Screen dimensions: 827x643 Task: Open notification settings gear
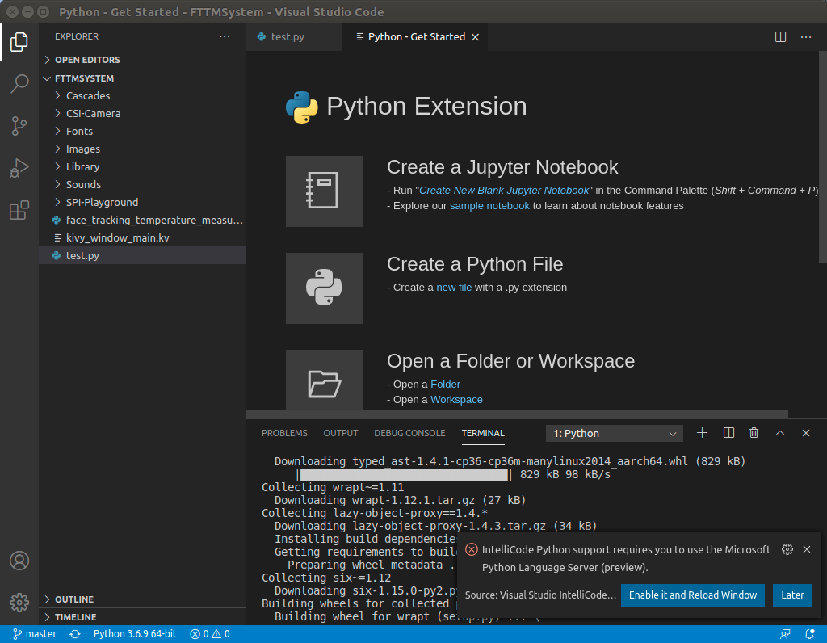pos(787,549)
